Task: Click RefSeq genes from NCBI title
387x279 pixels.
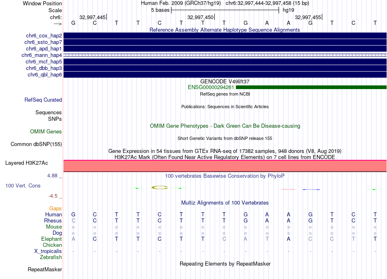Action: click(x=225, y=94)
